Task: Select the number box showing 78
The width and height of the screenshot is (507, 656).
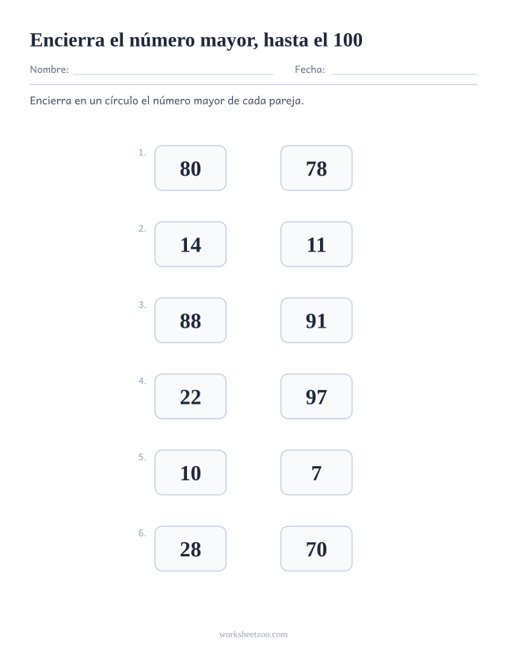Action: coord(316,169)
